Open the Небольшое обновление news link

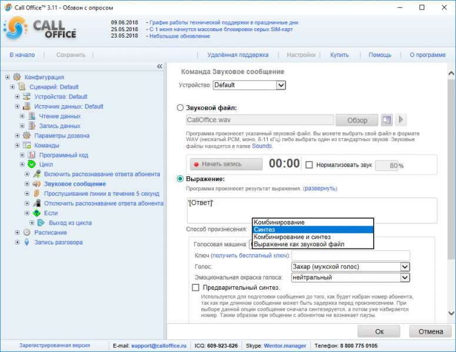pos(180,36)
